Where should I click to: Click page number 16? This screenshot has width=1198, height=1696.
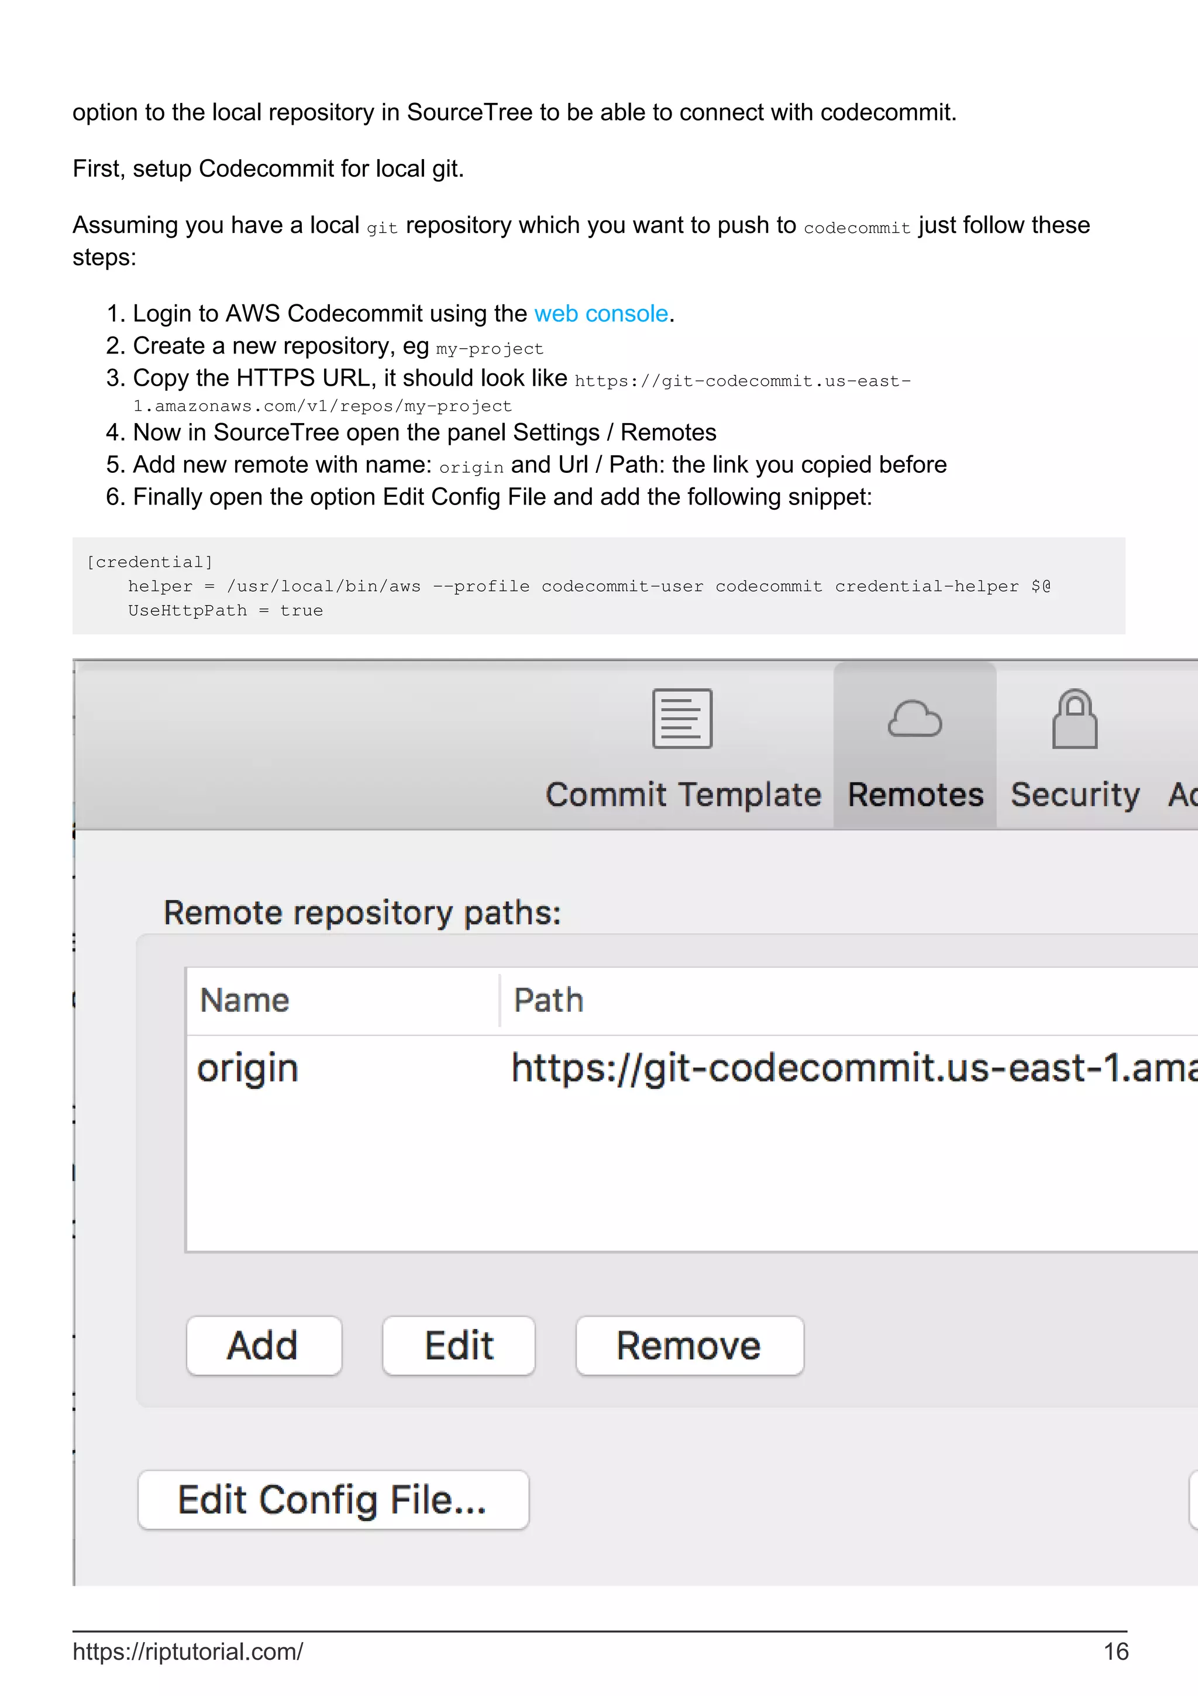[x=1116, y=1652]
